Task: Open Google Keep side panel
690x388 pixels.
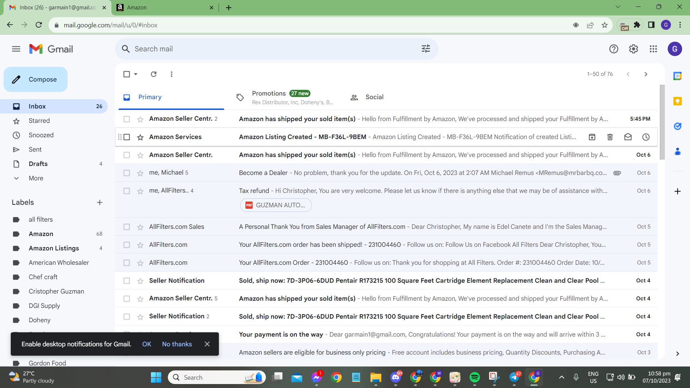Action: (677, 101)
